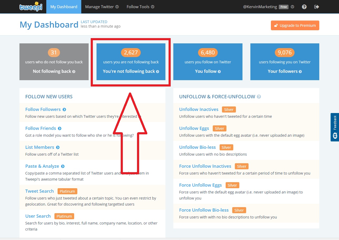Screen dimensions: 339x240
Task: Click arrow icon after You're not following back
Action: pyautogui.click(x=158, y=72)
